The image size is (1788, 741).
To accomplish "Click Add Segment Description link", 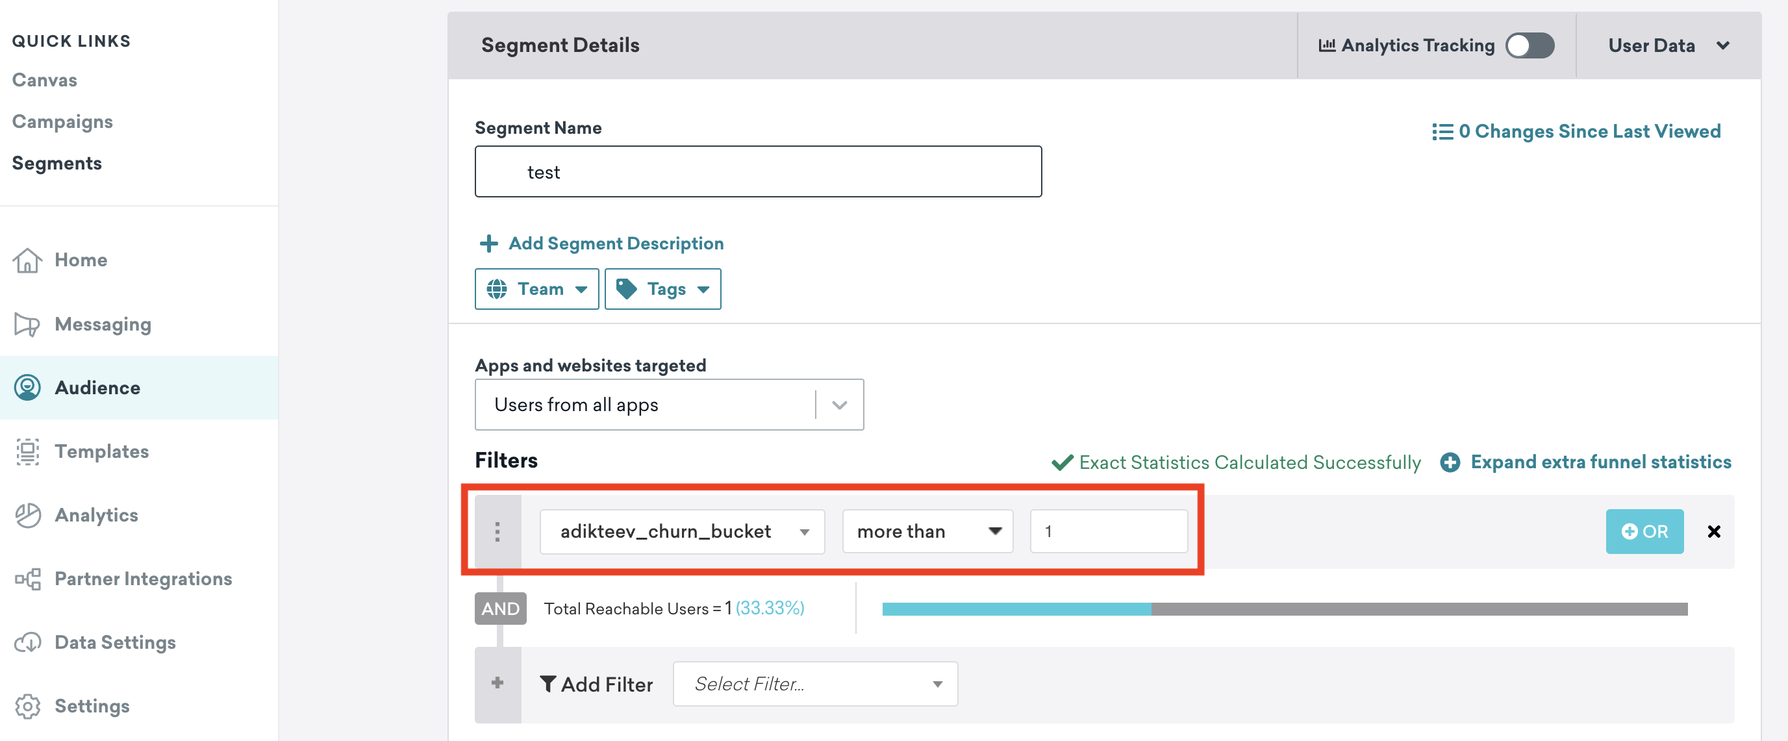I will [x=601, y=243].
